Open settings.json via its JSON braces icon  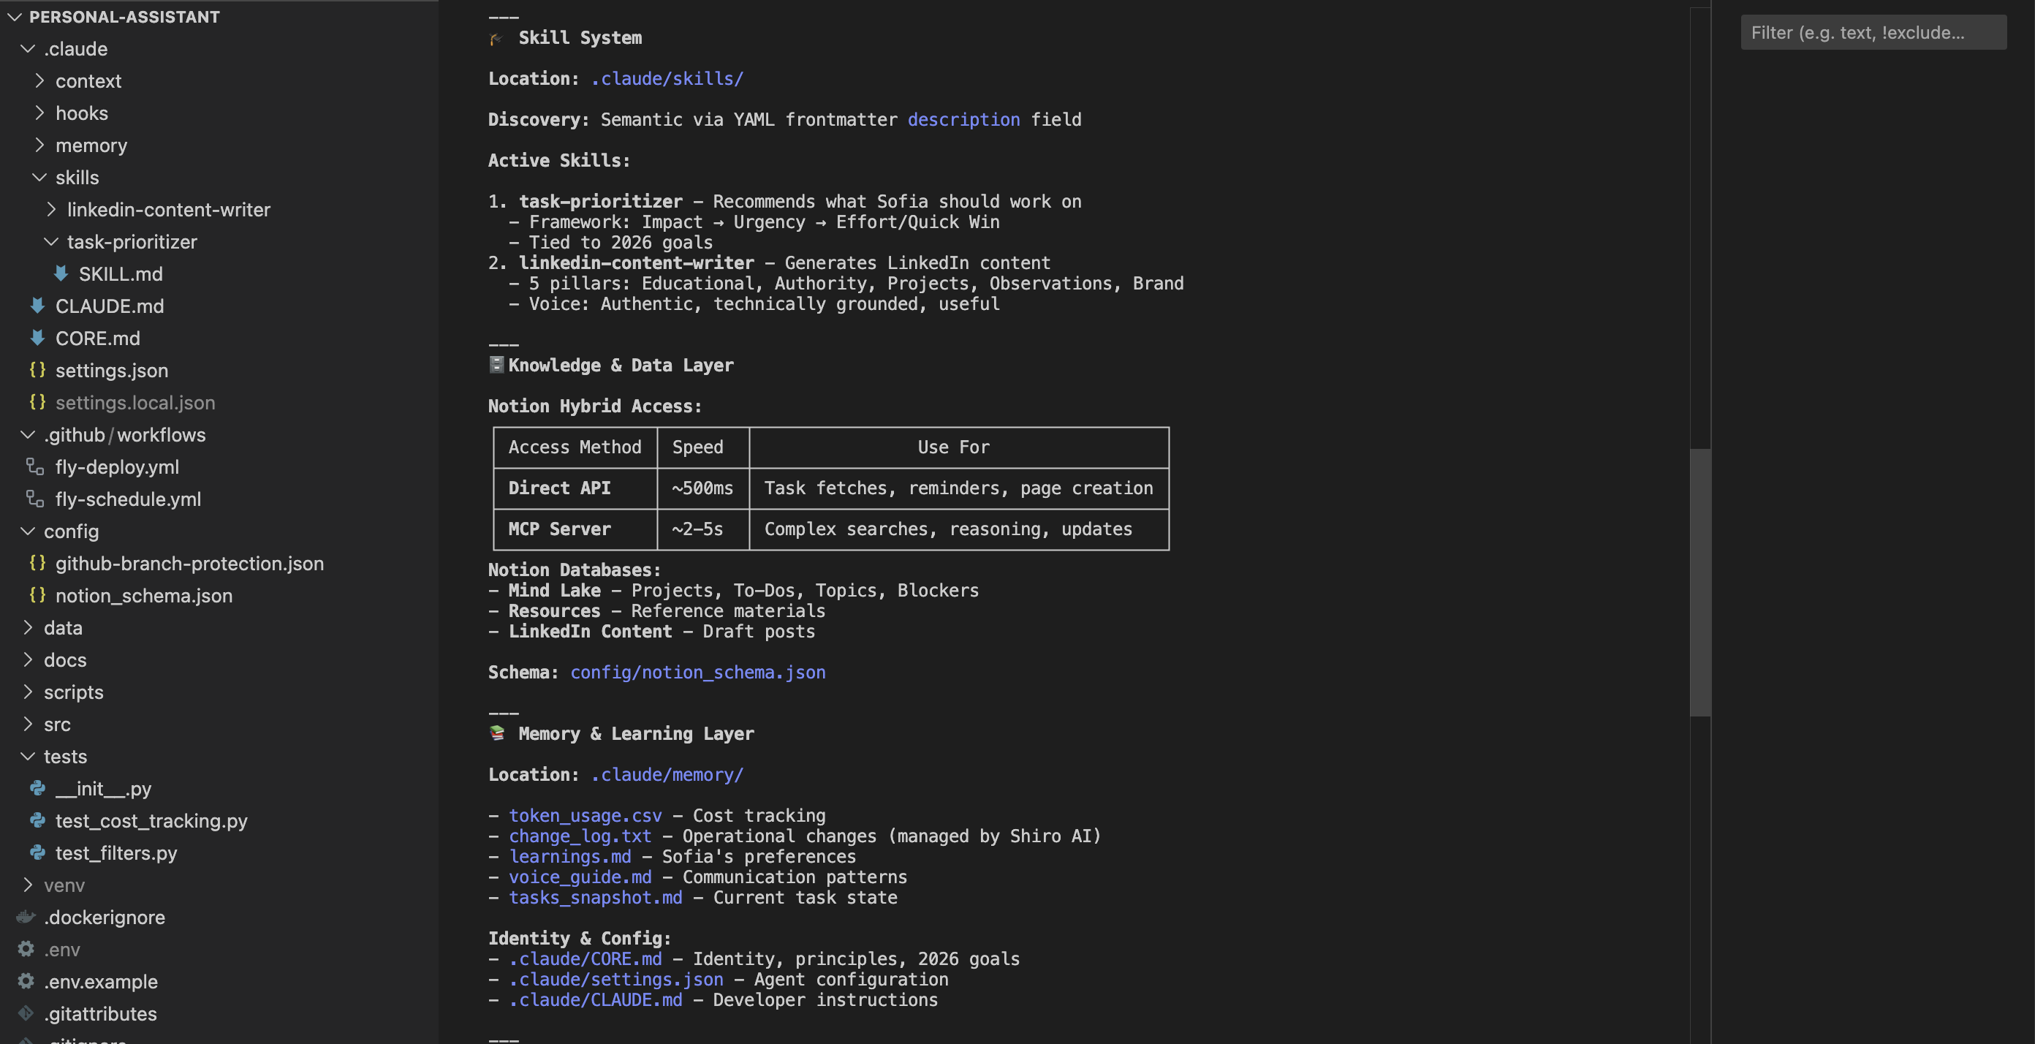tap(37, 370)
